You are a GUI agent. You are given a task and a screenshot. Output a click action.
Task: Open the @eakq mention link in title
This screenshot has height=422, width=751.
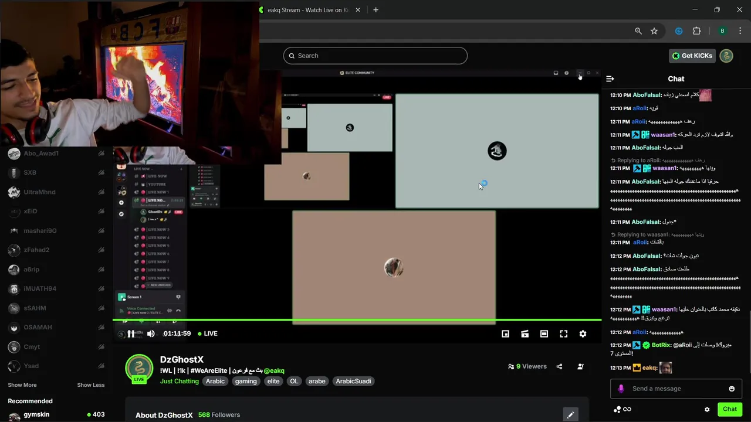click(274, 370)
